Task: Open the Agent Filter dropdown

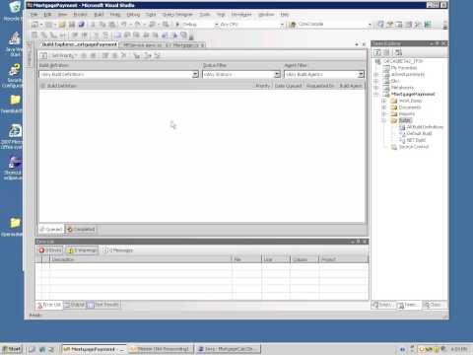Action: coord(361,75)
